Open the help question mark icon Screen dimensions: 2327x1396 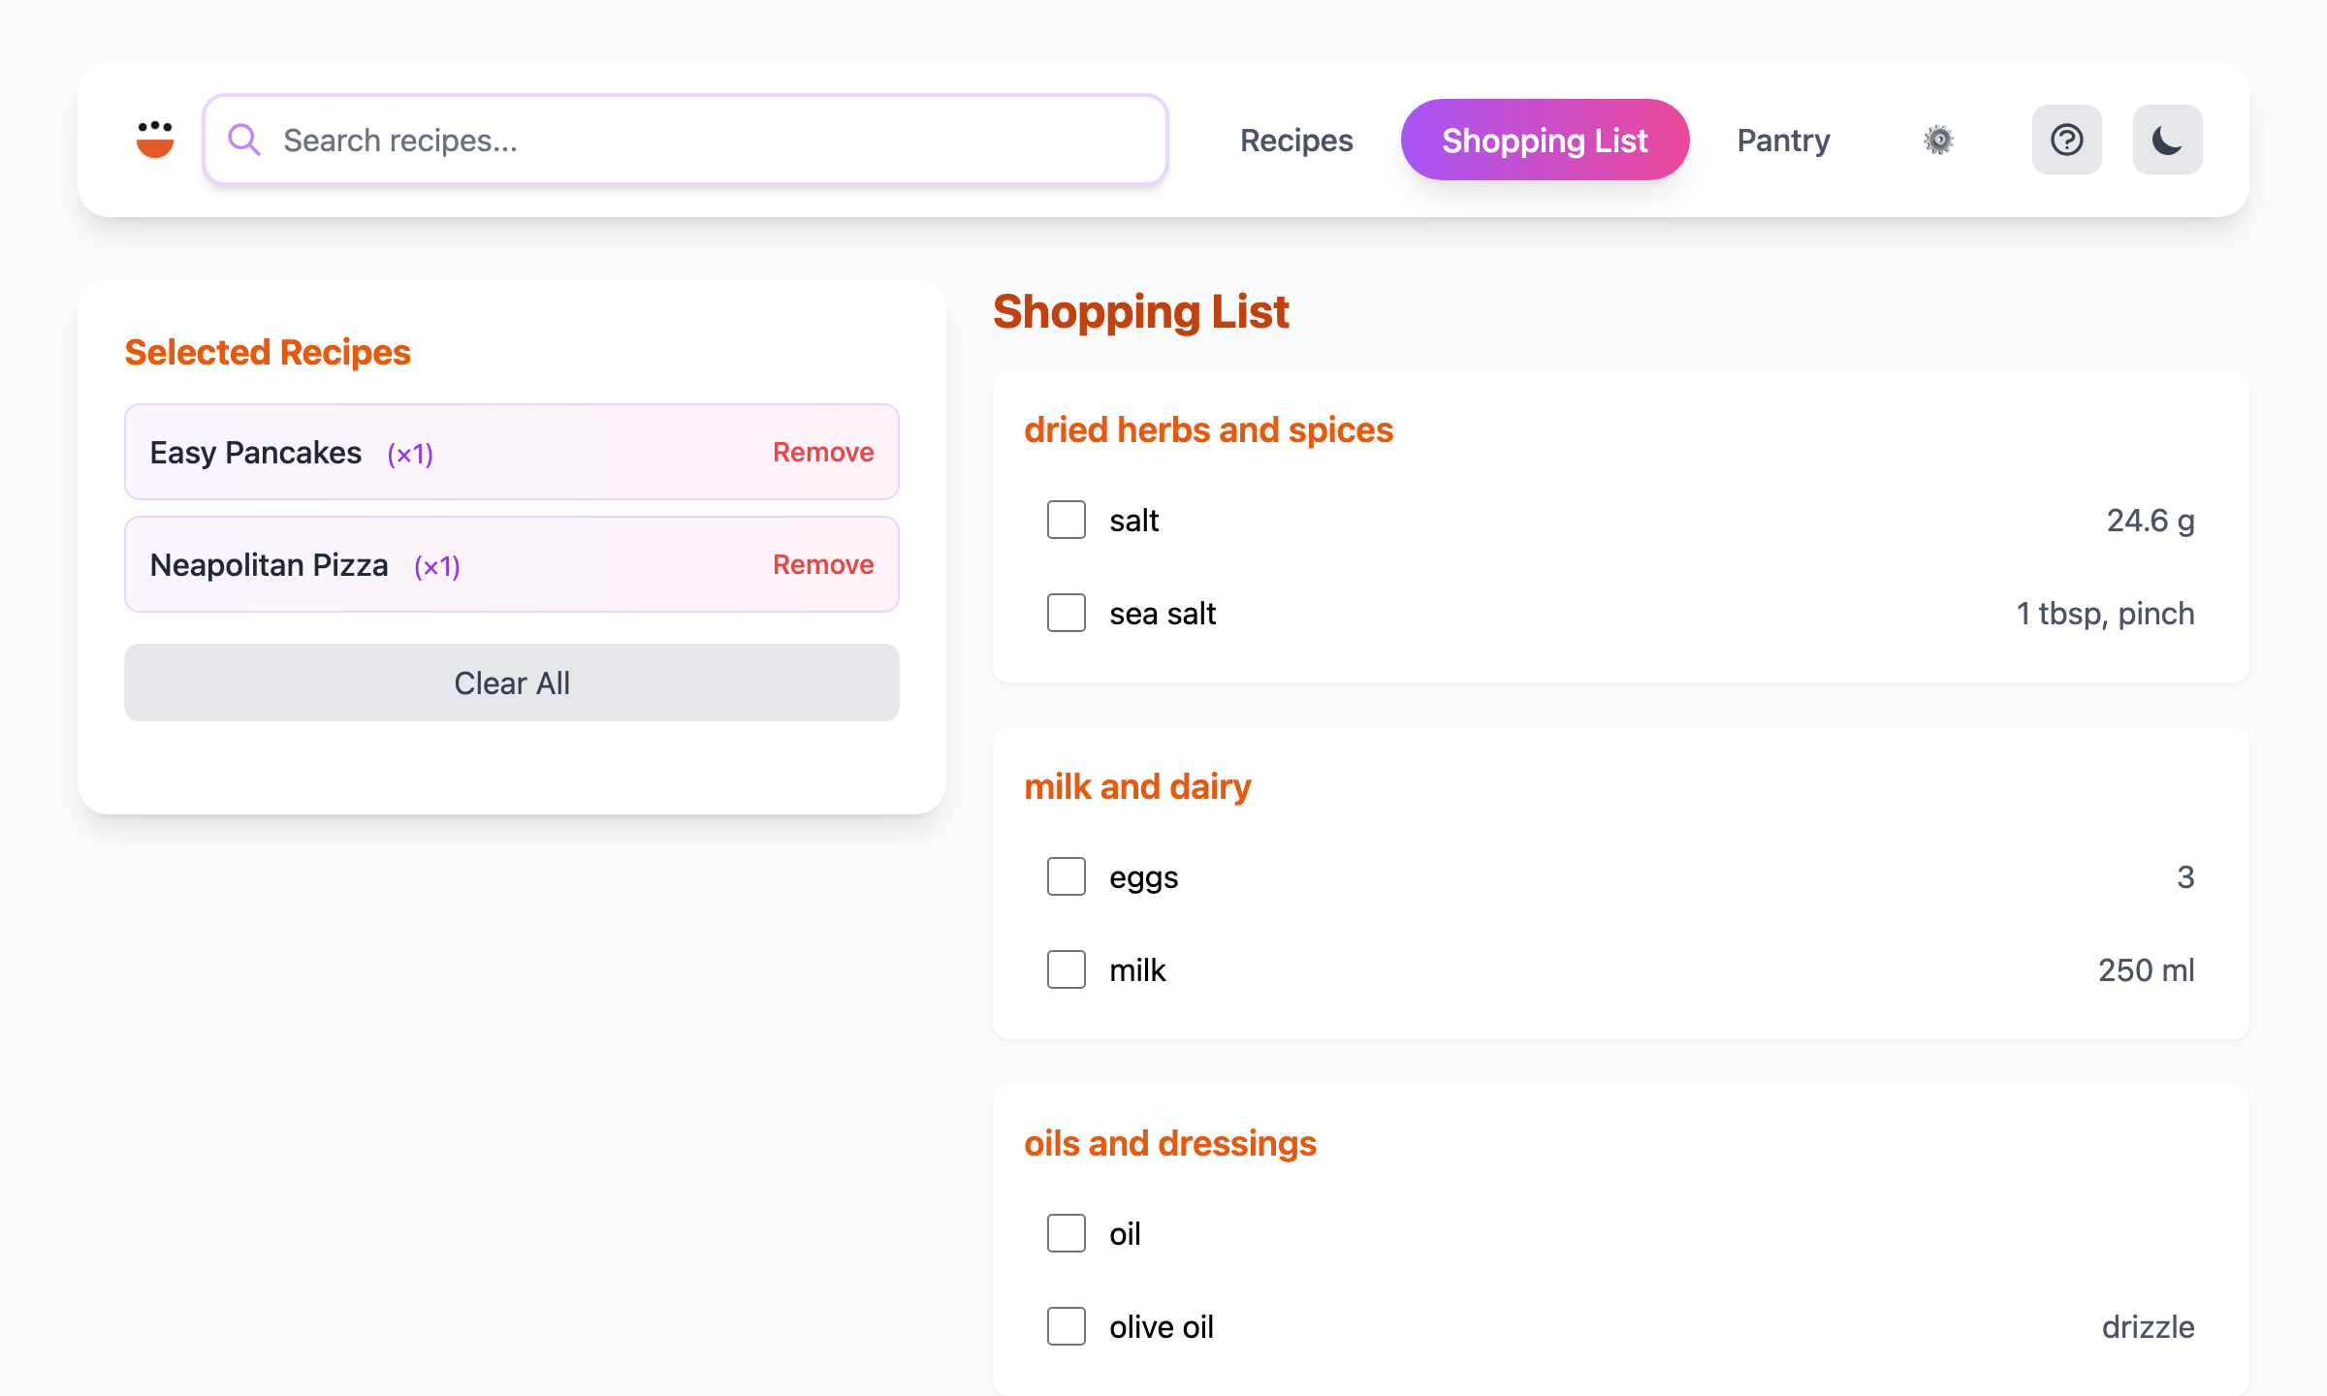coord(2066,140)
